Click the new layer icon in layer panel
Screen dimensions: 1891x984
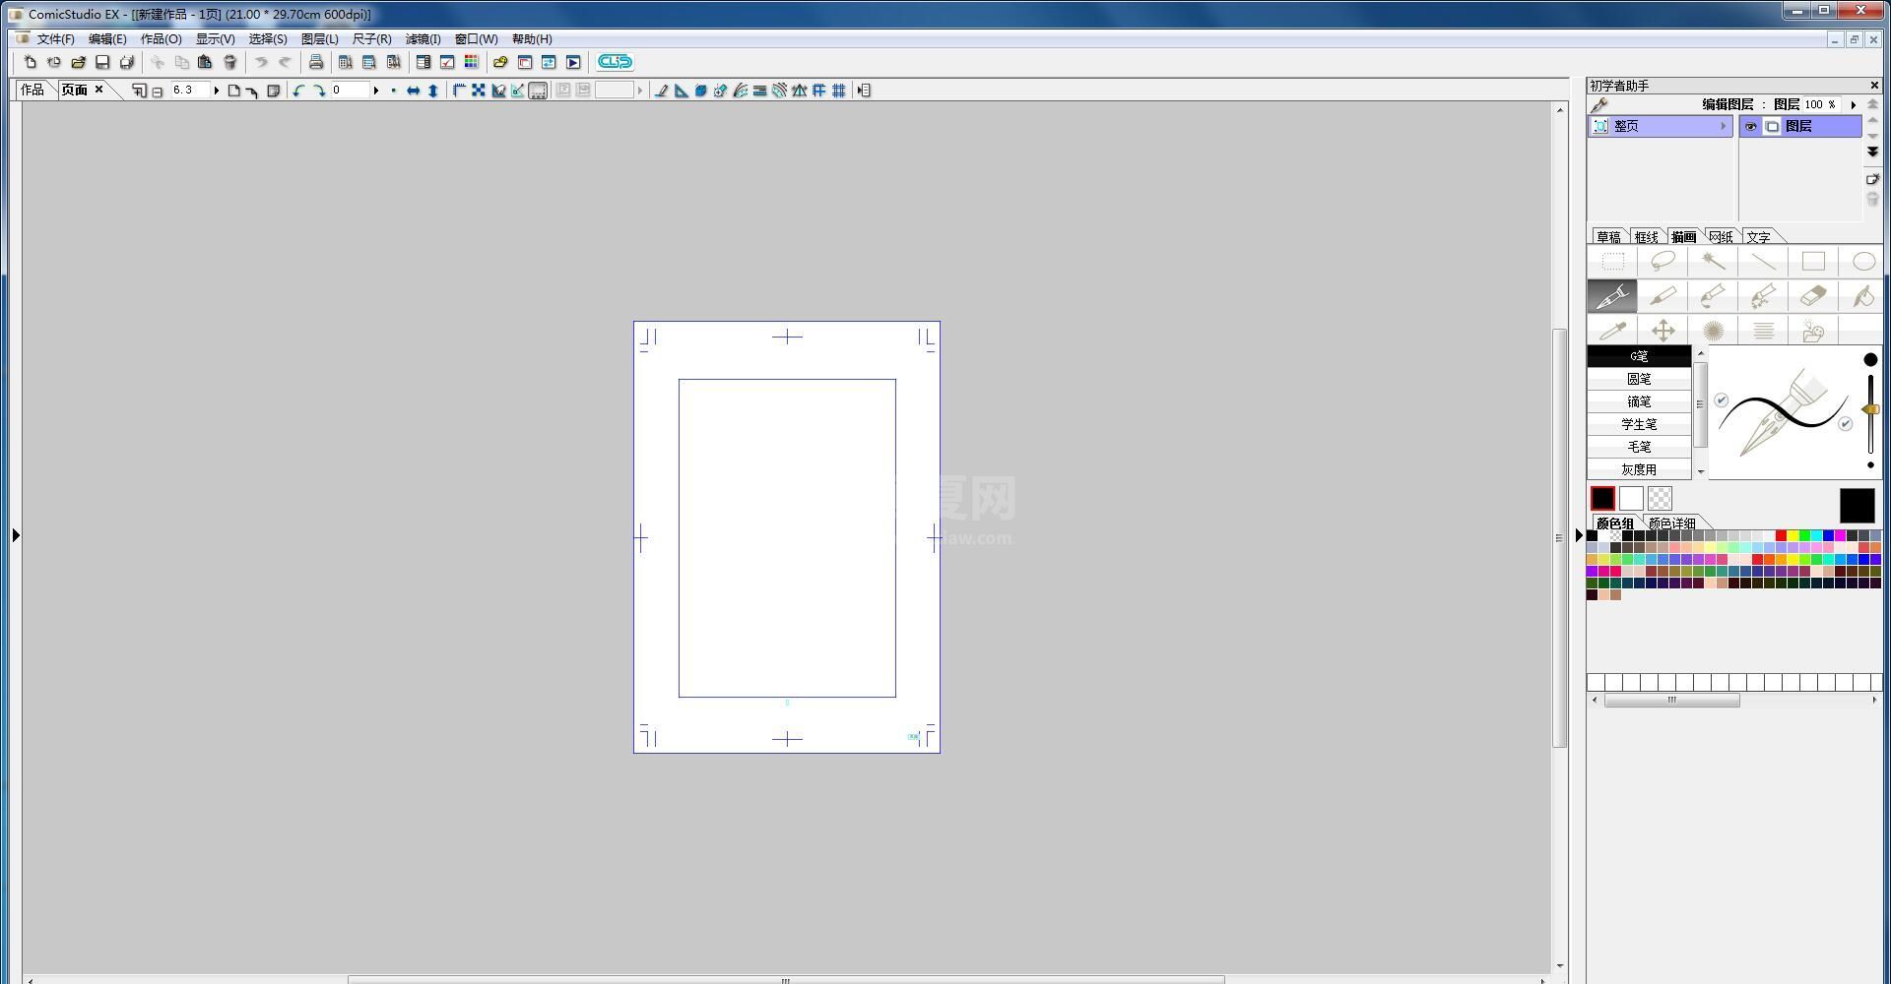point(1872,179)
